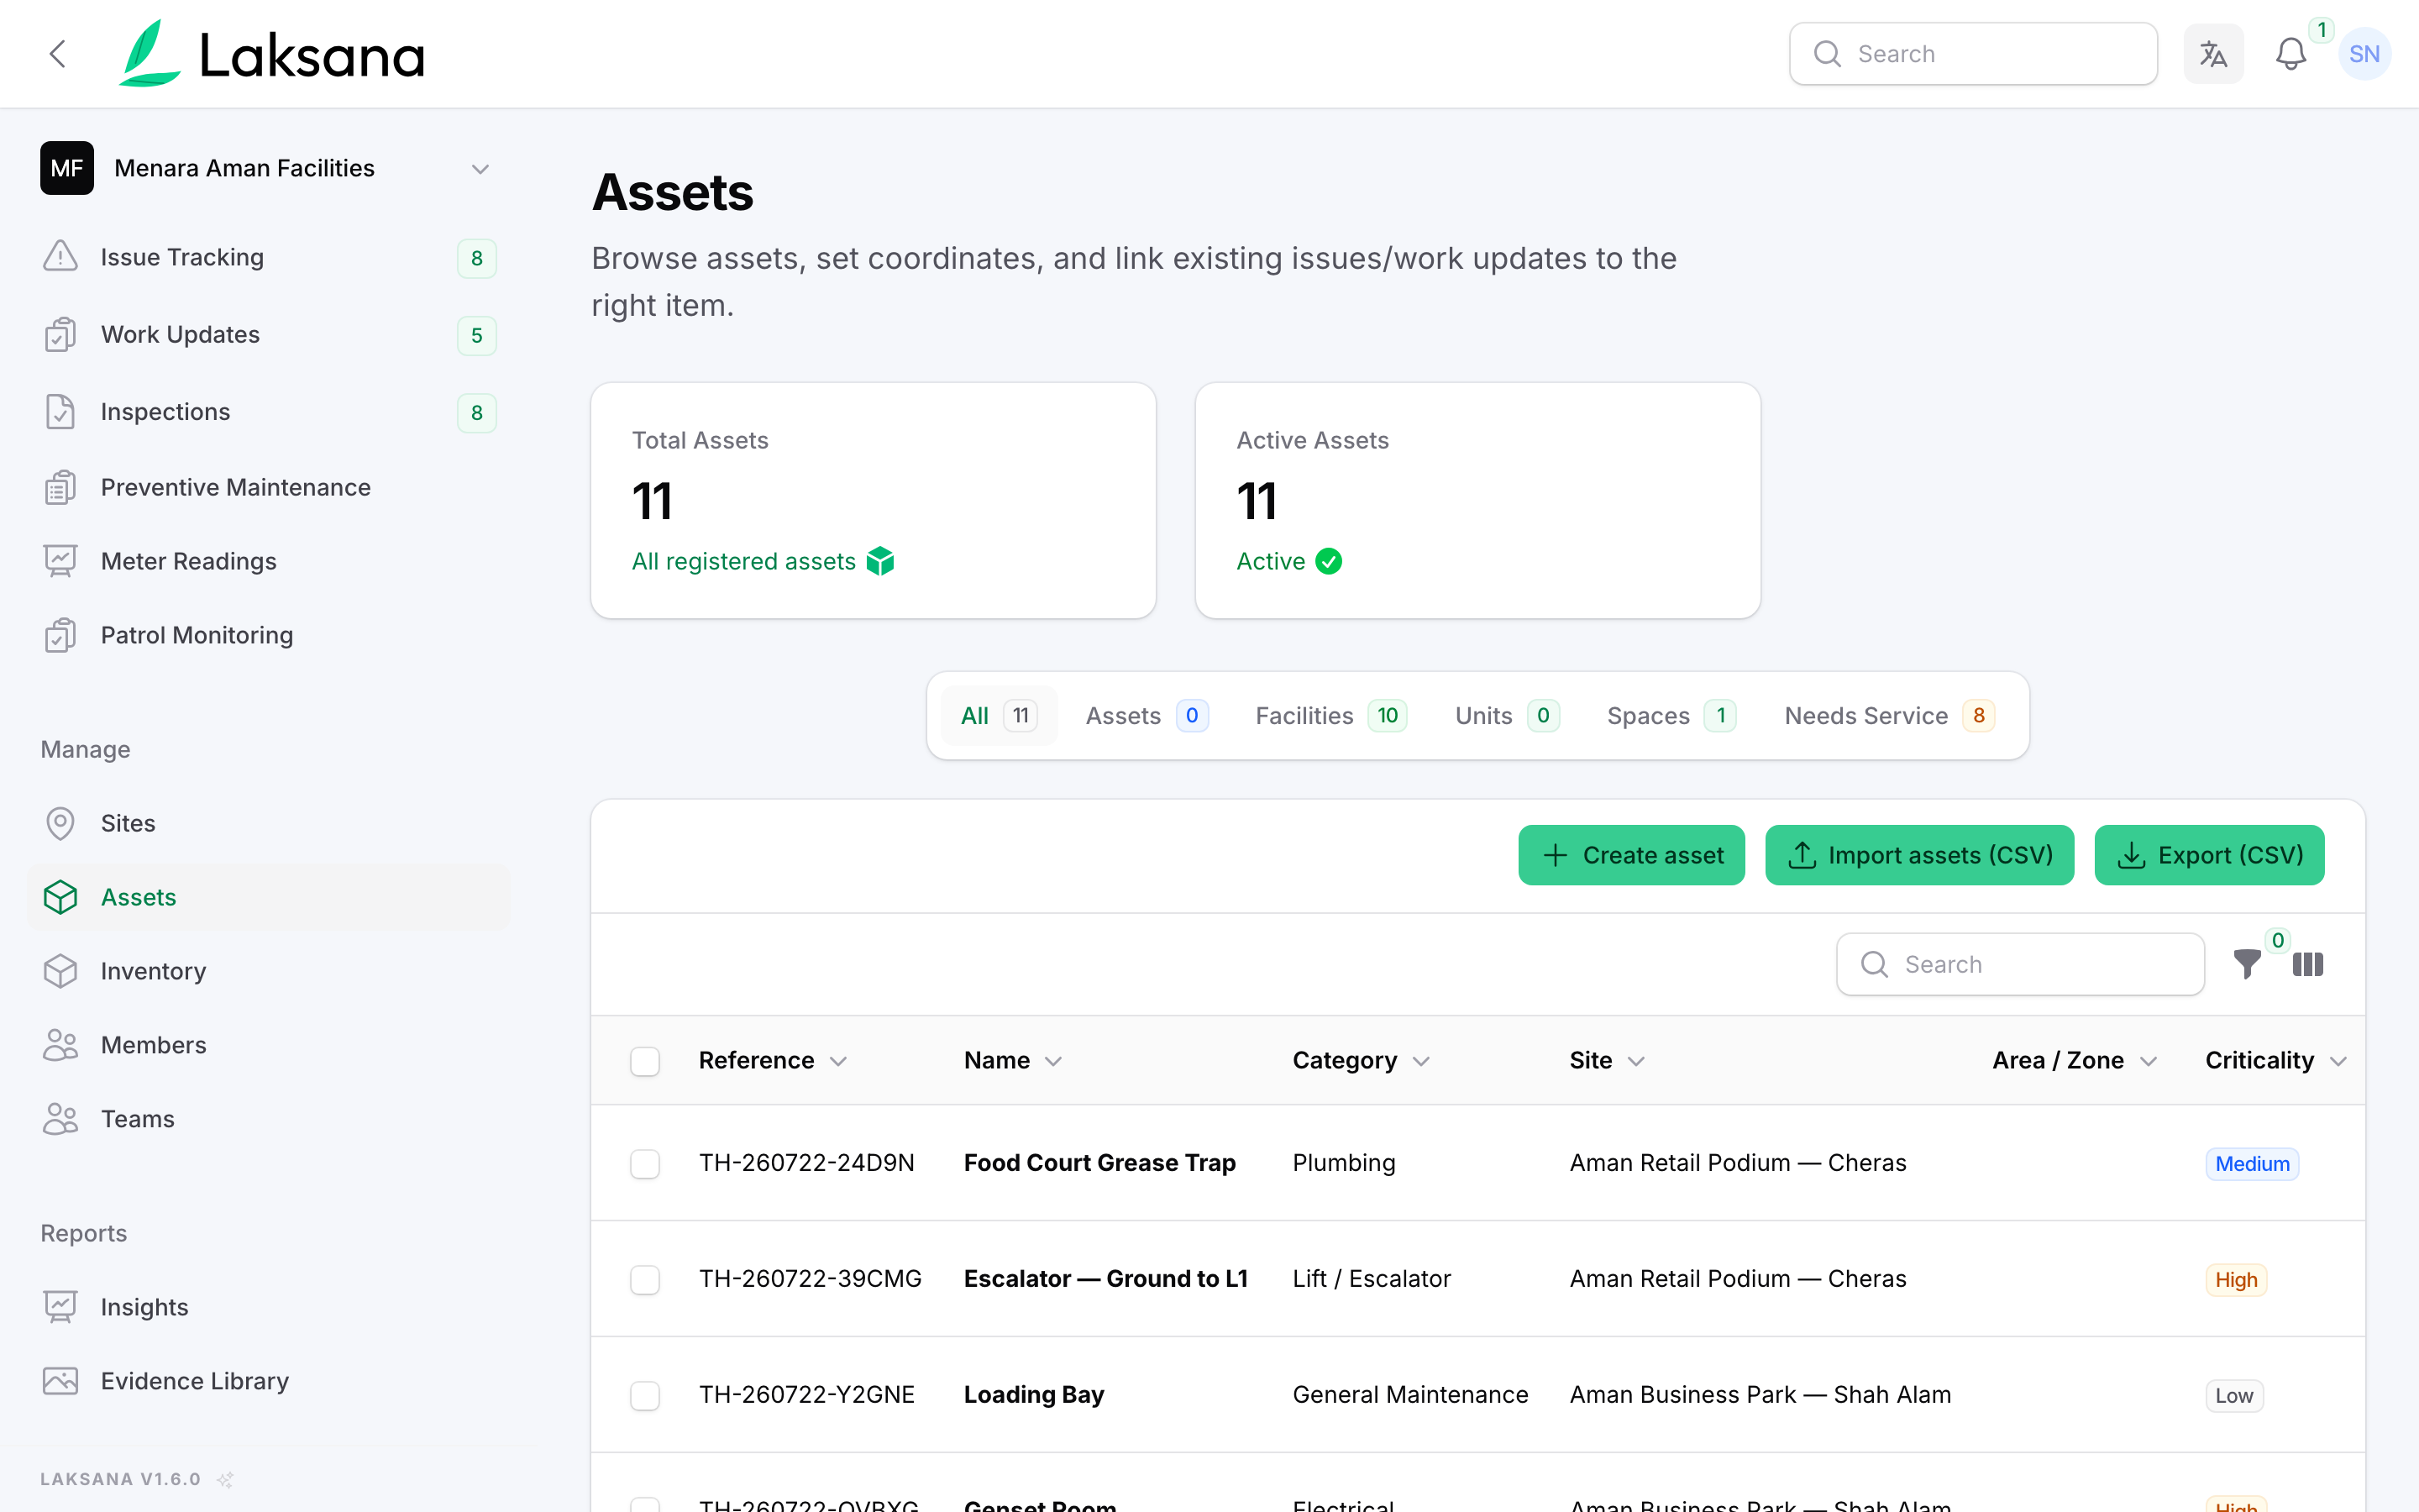Click the Lift / Escalator category cell
Image resolution: width=2419 pixels, height=1512 pixels.
point(1372,1279)
